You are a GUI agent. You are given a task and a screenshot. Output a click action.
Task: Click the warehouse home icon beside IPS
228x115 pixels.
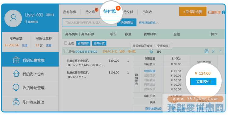click(x=151, y=51)
